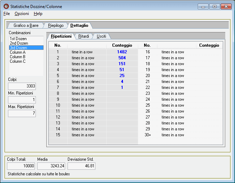Select the Dettaglio tab
Image resolution: width=235 pixels, height=183 pixels.
pyautogui.click(x=79, y=25)
